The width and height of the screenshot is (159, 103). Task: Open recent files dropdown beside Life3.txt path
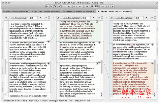tap(146, 18)
